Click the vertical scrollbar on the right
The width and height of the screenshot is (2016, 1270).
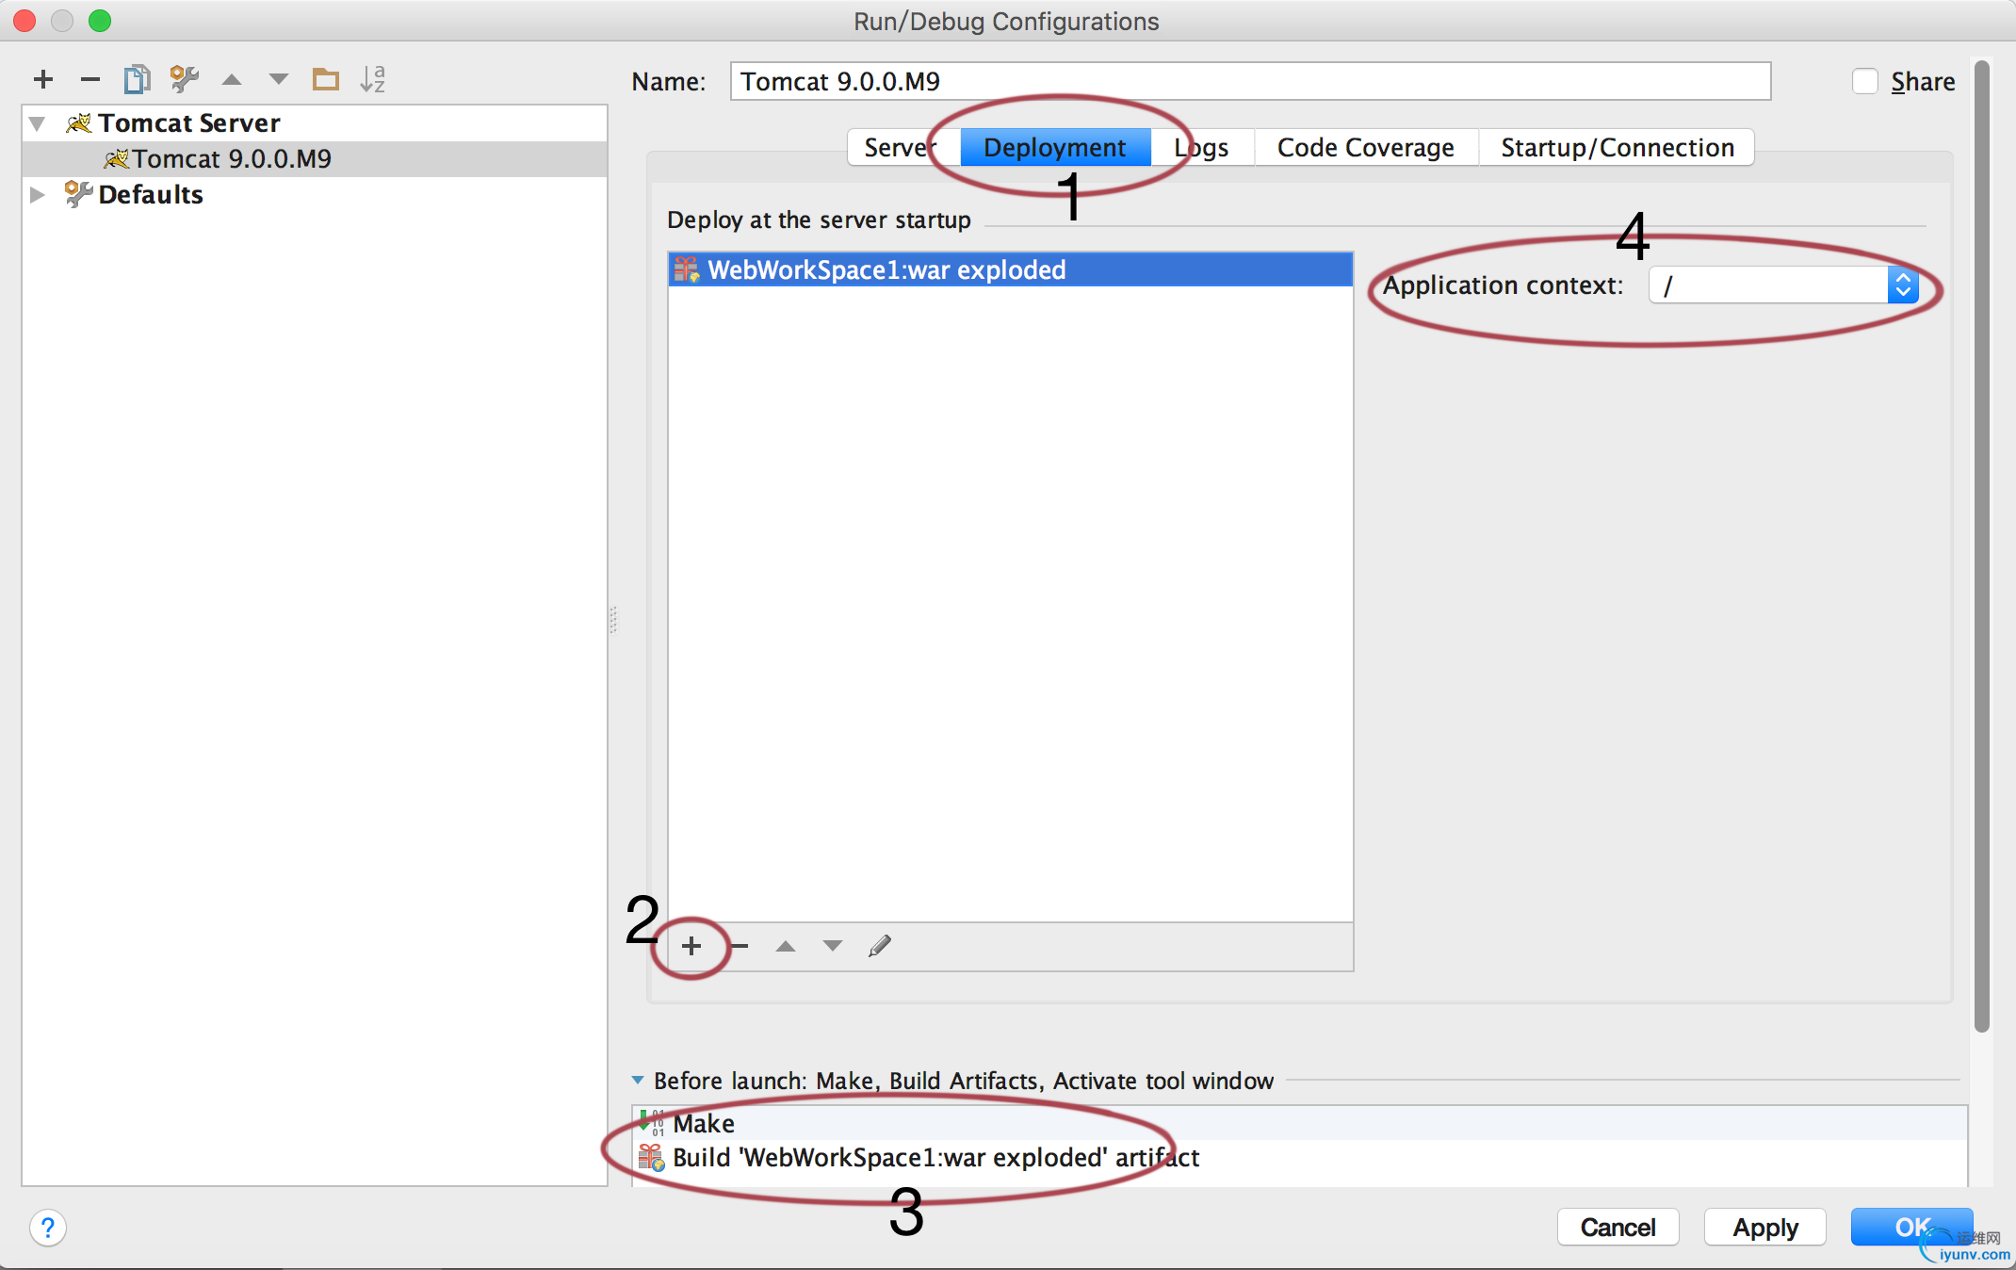1982,546
